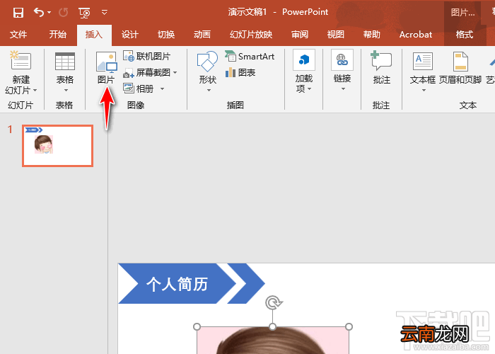
Task: Insert a SmartArt graphic
Action: pos(250,56)
